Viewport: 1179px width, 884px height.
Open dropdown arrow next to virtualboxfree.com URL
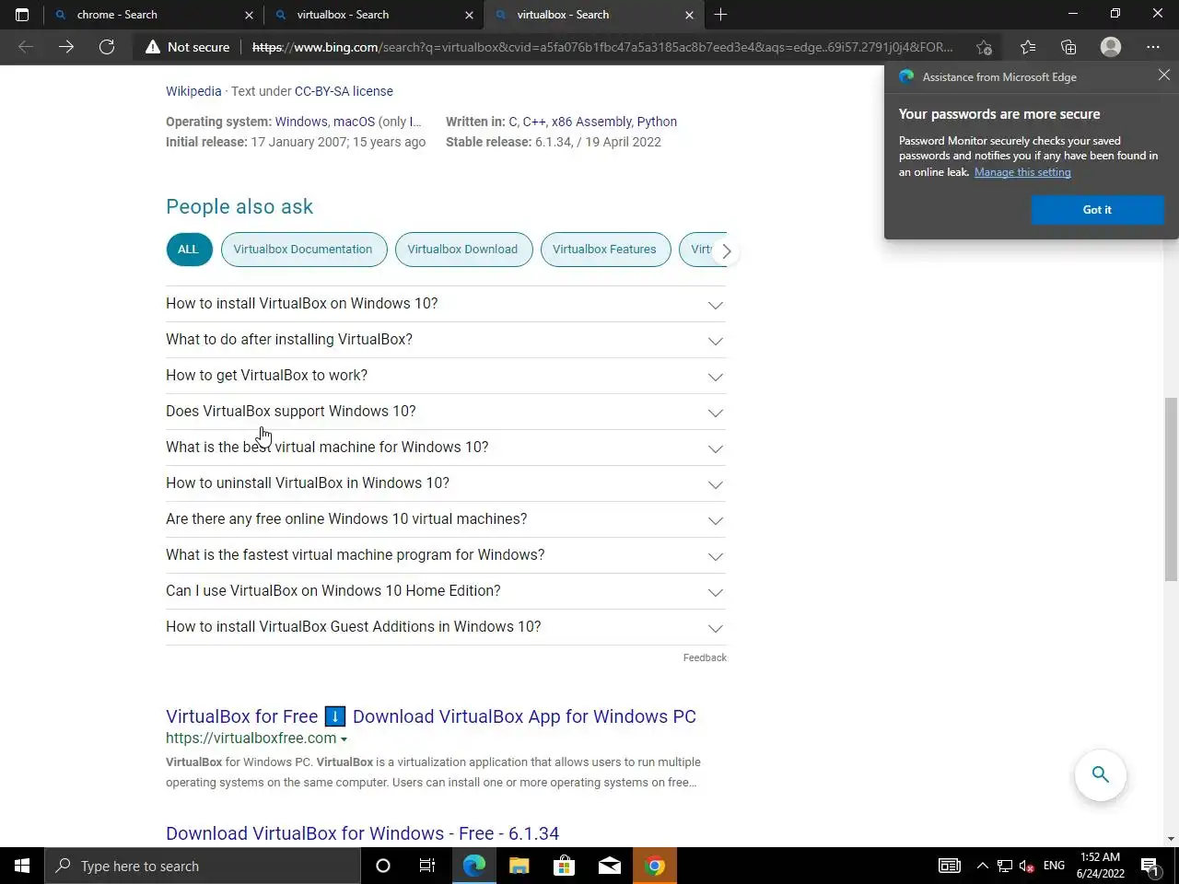point(344,739)
